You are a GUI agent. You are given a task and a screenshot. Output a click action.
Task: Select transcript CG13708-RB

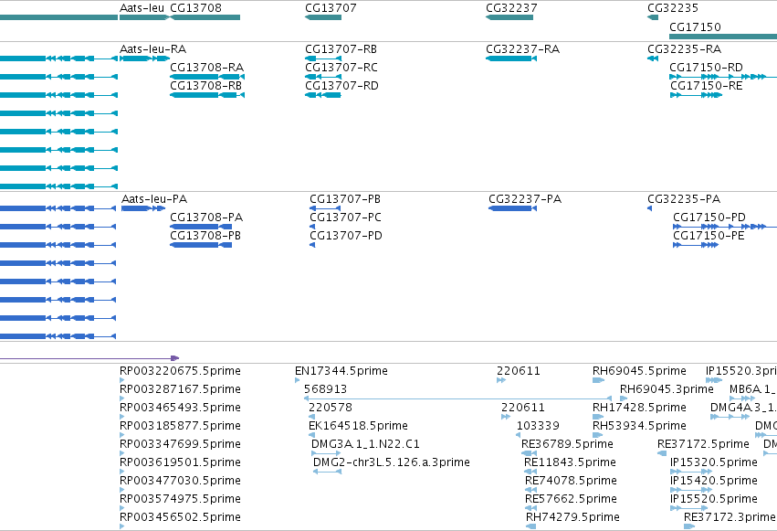[x=205, y=86]
